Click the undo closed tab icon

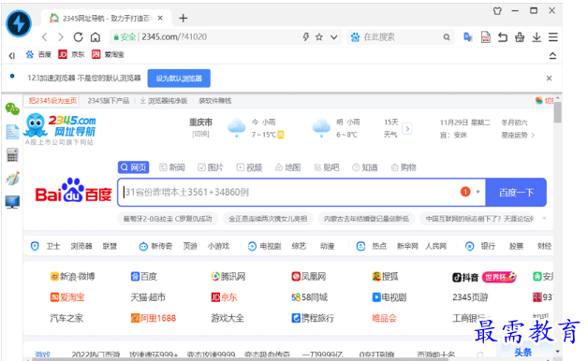(x=503, y=37)
